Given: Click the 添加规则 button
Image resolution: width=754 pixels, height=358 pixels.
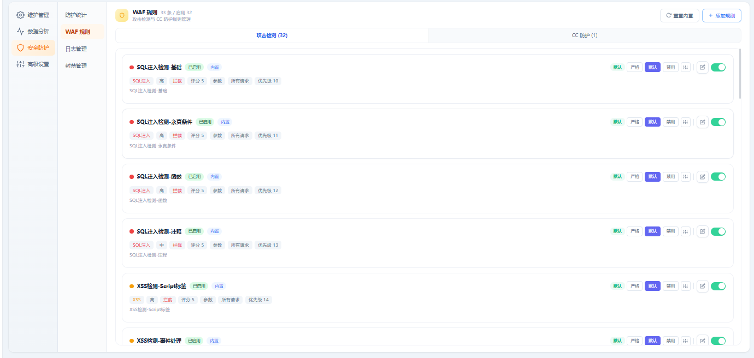Looking at the screenshot, I should point(721,16).
